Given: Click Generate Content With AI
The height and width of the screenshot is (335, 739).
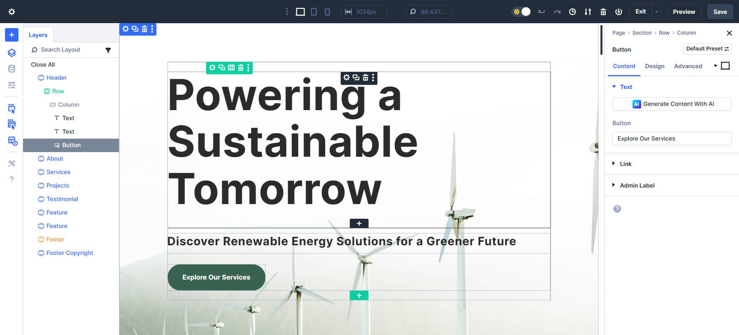Looking at the screenshot, I should pos(672,104).
